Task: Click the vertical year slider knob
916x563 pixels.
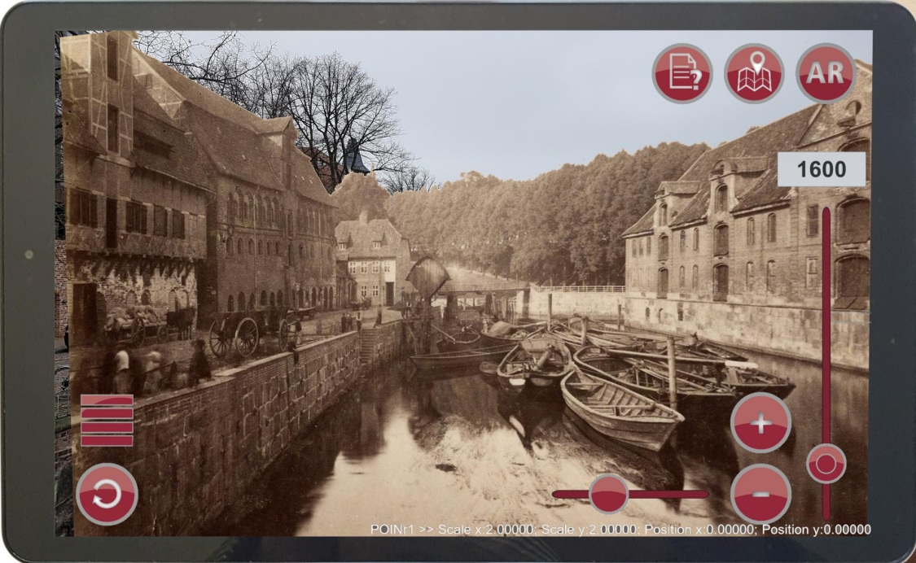Action: [826, 464]
